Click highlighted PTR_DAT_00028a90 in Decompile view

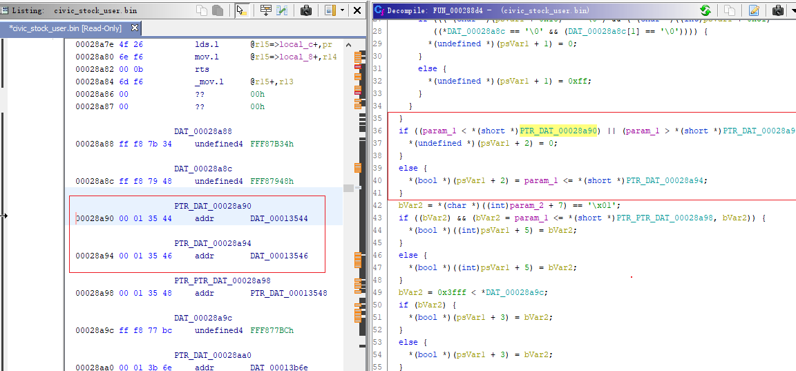point(559,131)
